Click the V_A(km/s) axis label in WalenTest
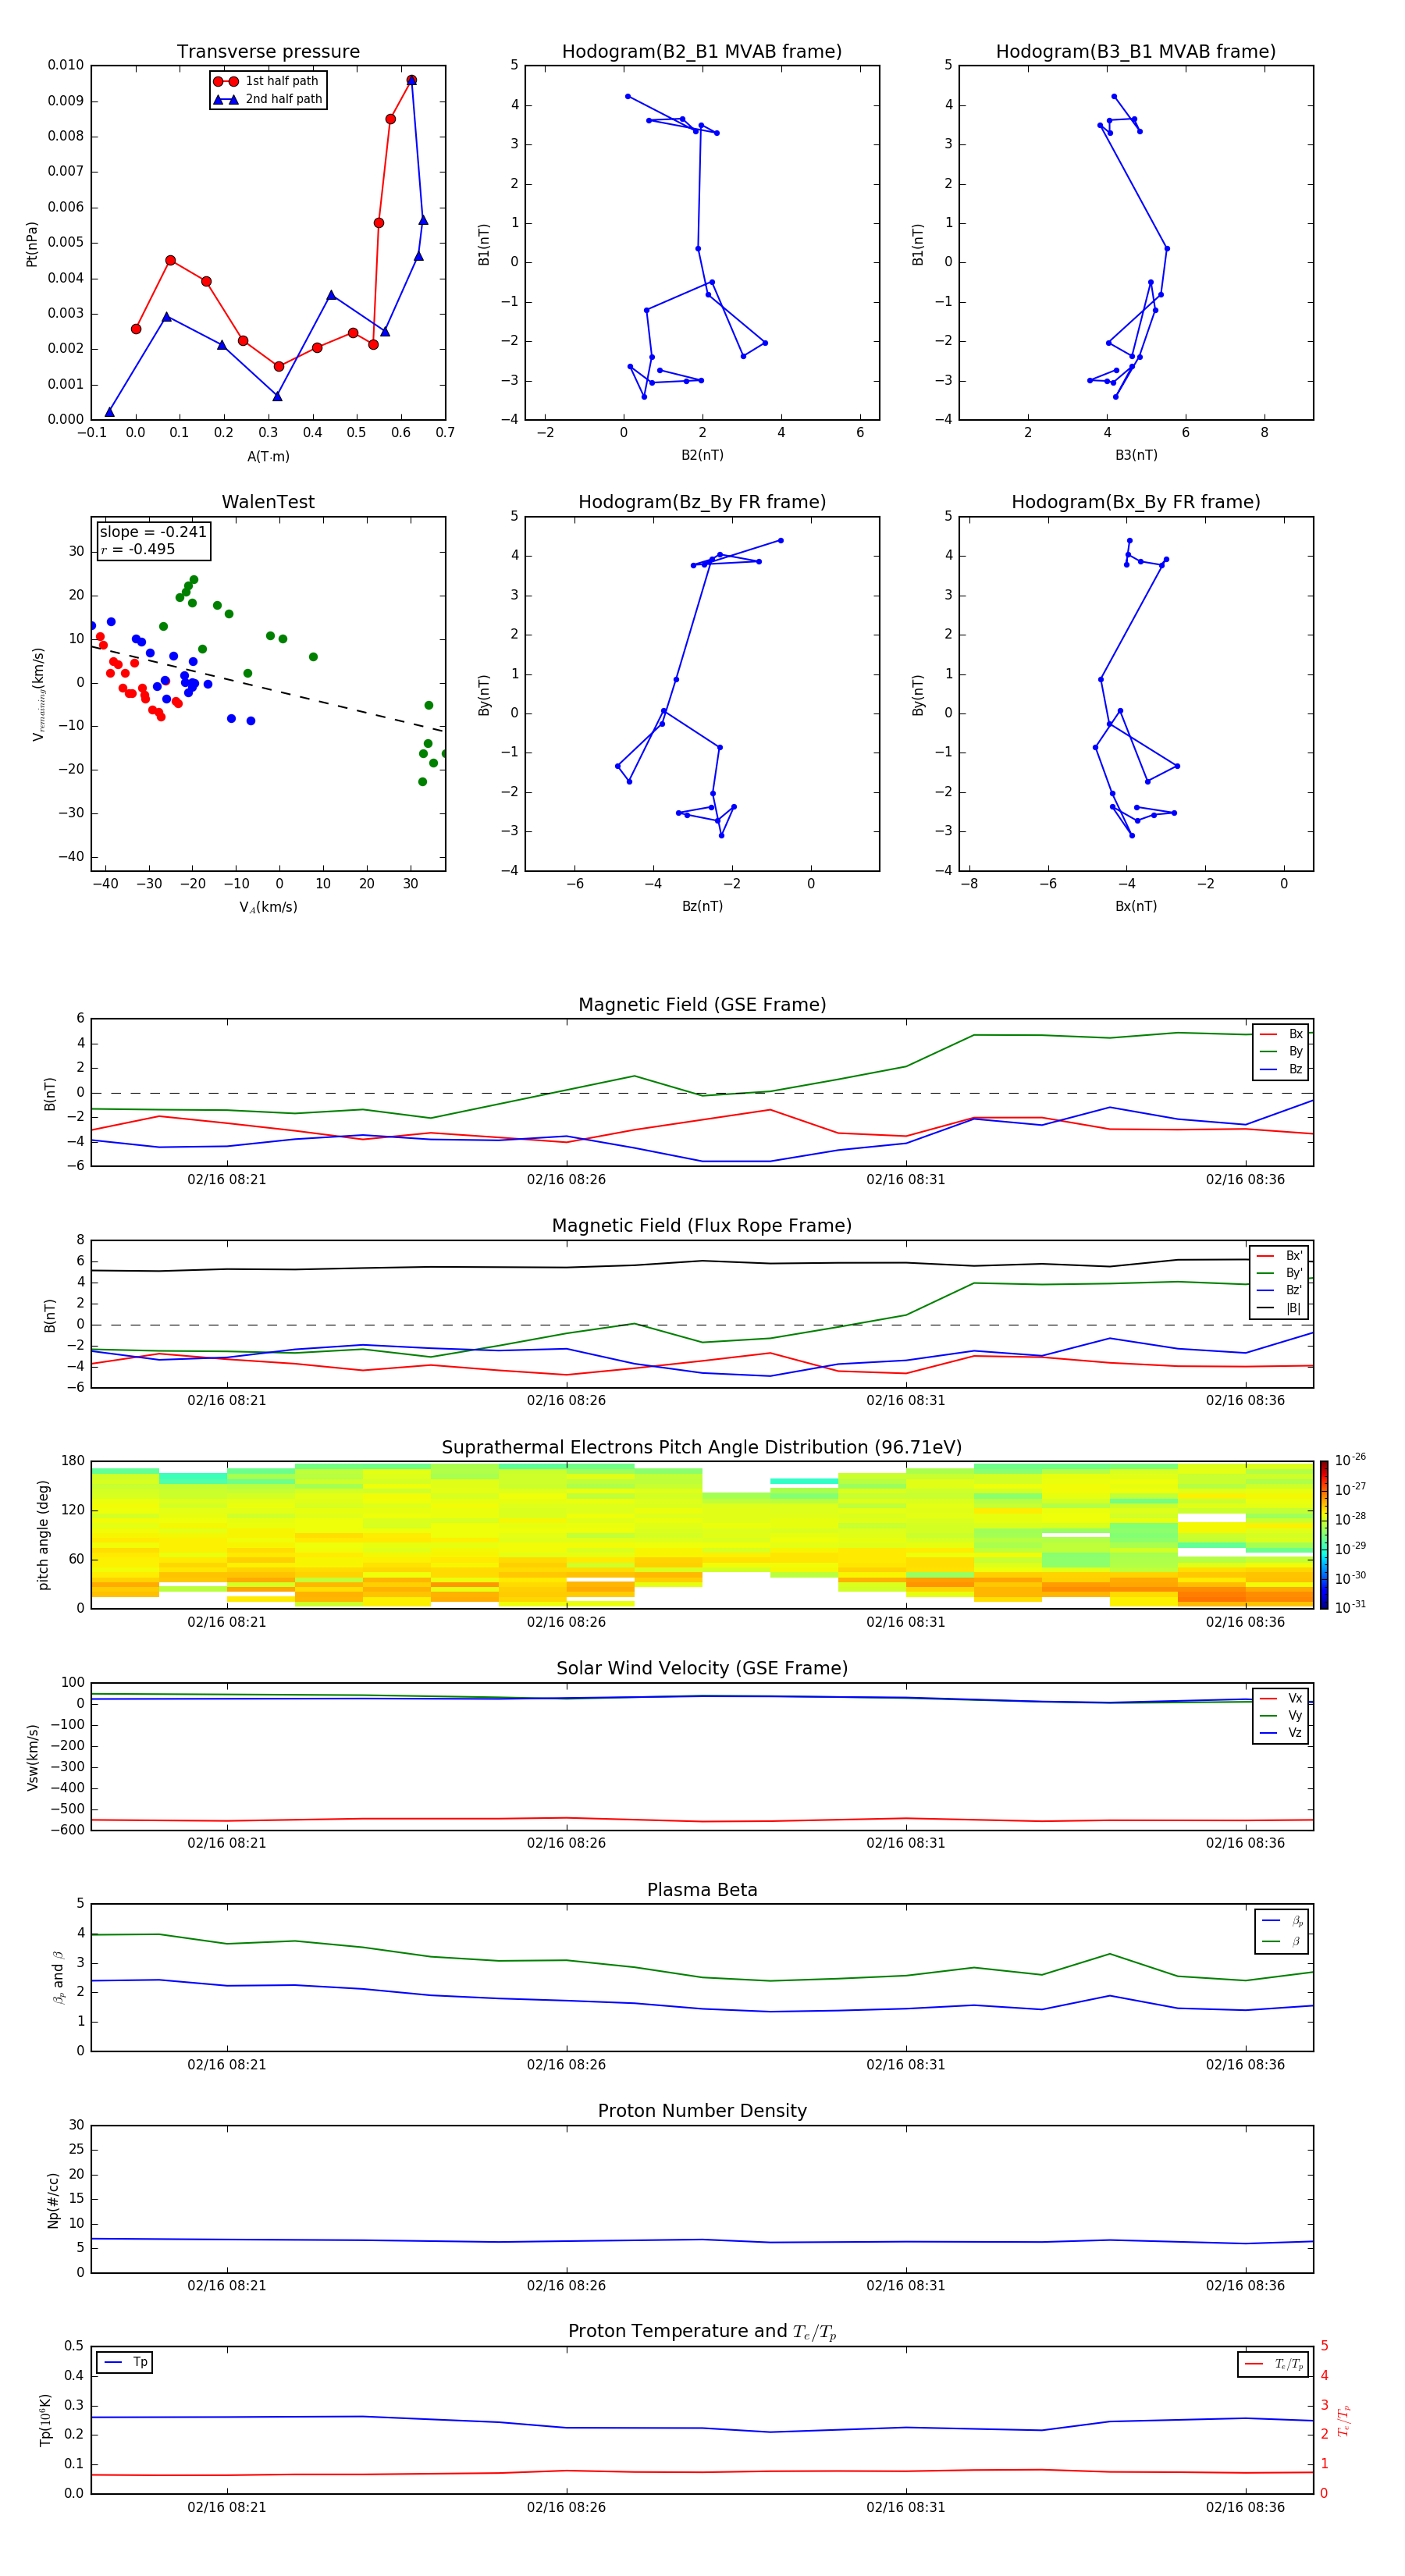1405x2576 pixels. tap(268, 908)
